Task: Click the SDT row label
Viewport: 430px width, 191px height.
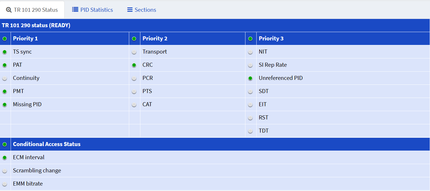Action: tap(264, 91)
